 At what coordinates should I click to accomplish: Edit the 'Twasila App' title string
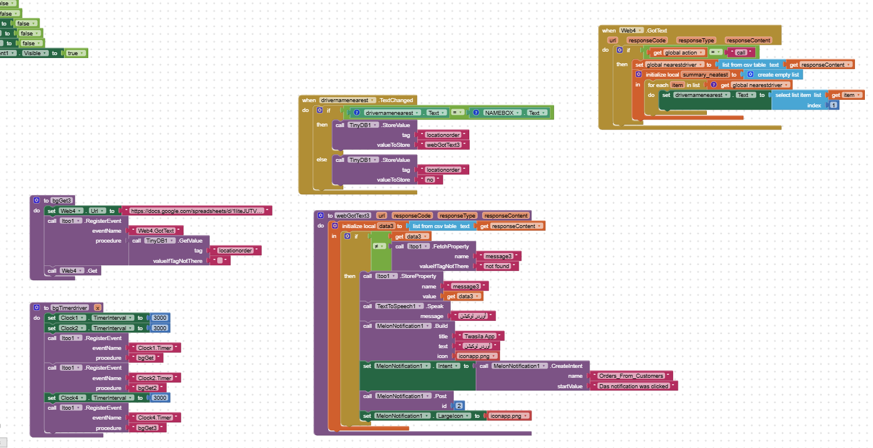(480, 336)
